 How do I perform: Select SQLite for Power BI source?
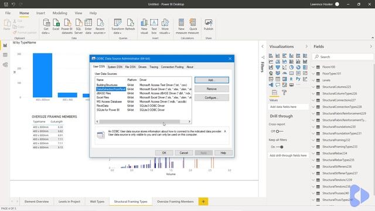[143, 110]
